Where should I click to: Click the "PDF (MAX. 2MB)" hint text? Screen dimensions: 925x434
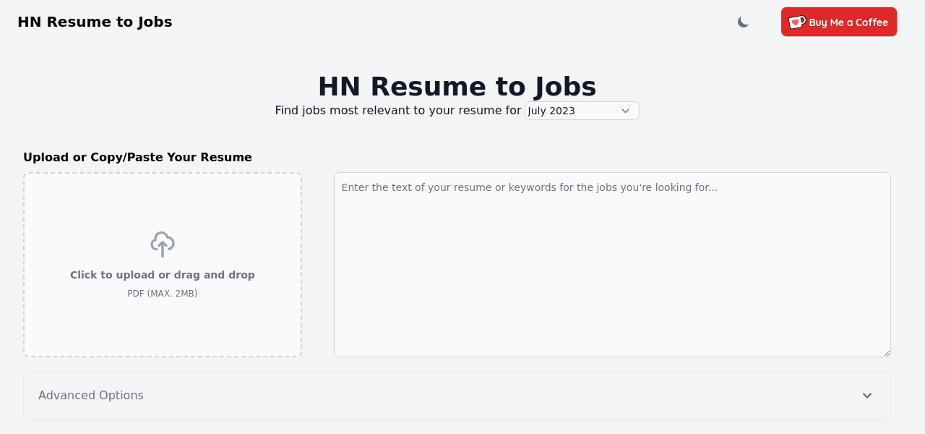163,294
